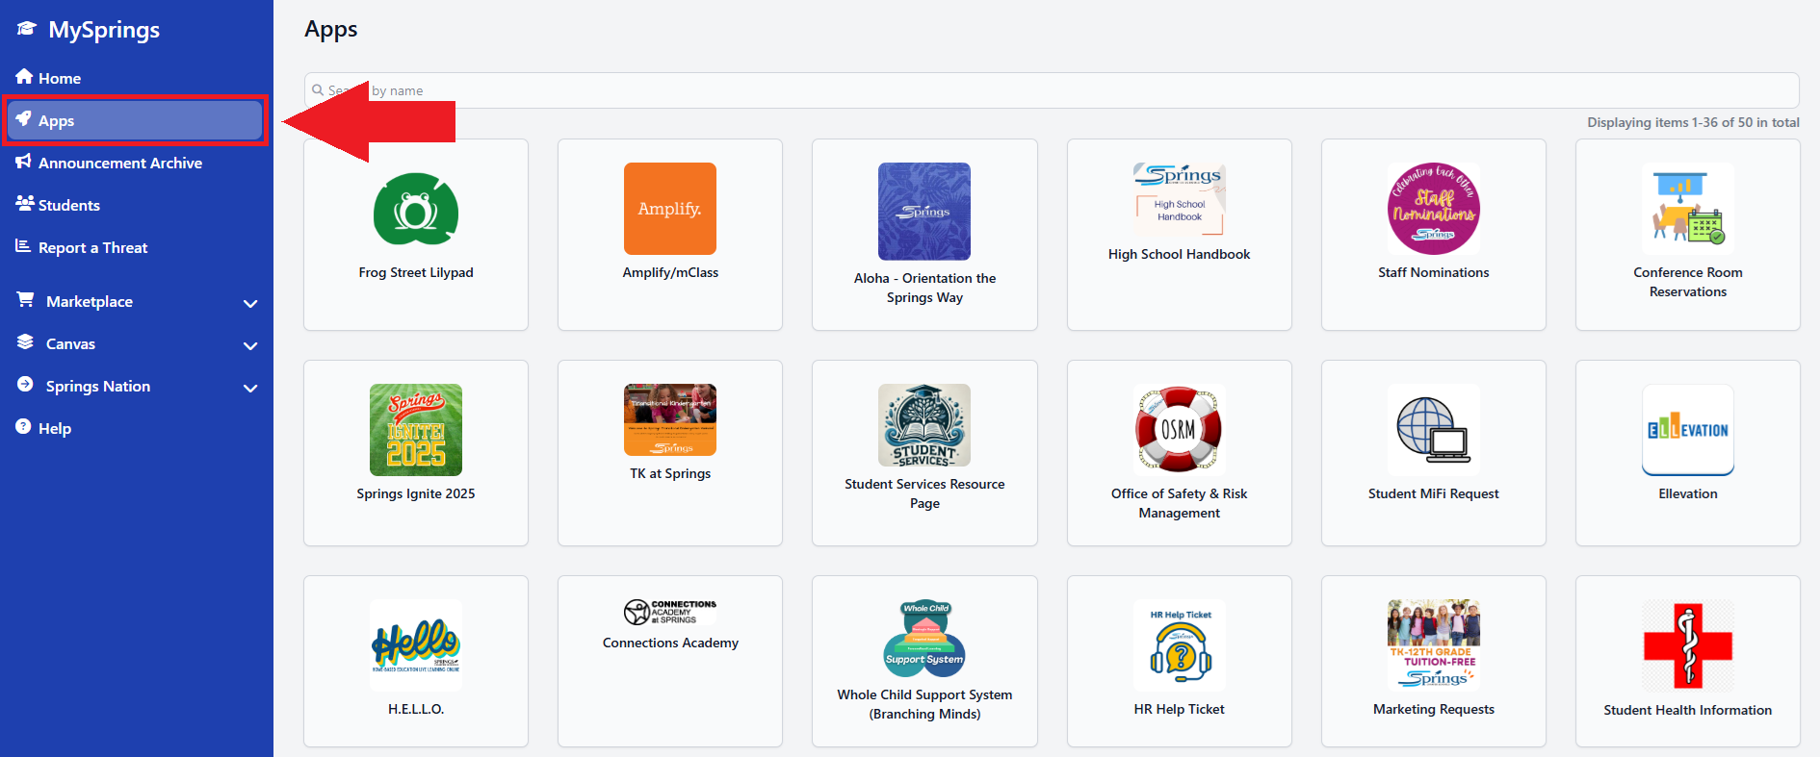Viewport: 1820px width, 757px height.
Task: Click the Conference Room Reservations icon
Action: (x=1687, y=209)
